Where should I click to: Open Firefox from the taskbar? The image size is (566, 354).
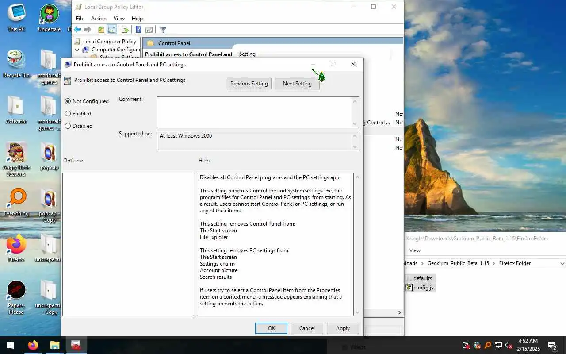33,345
